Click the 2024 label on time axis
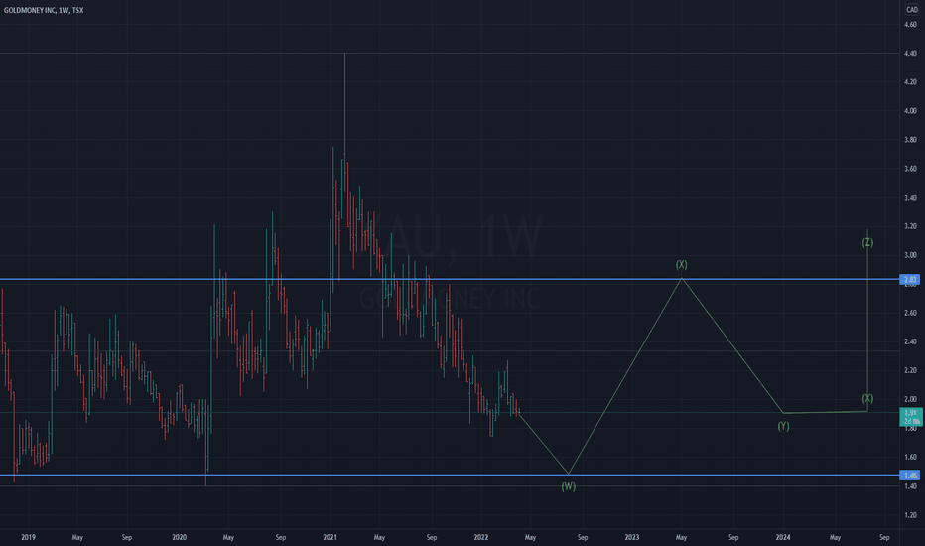The image size is (925, 546). pos(783,537)
